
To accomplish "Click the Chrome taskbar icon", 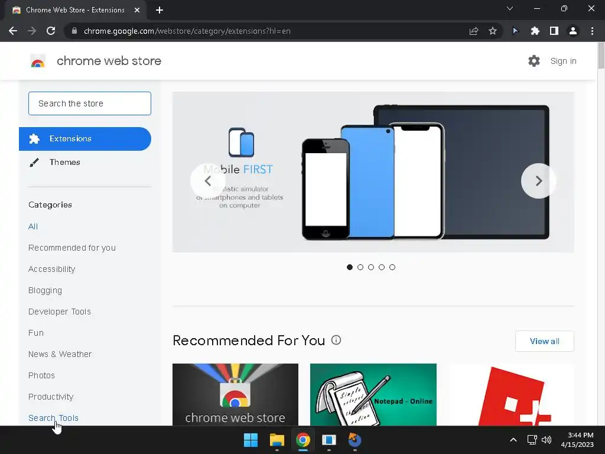I will pos(303,440).
